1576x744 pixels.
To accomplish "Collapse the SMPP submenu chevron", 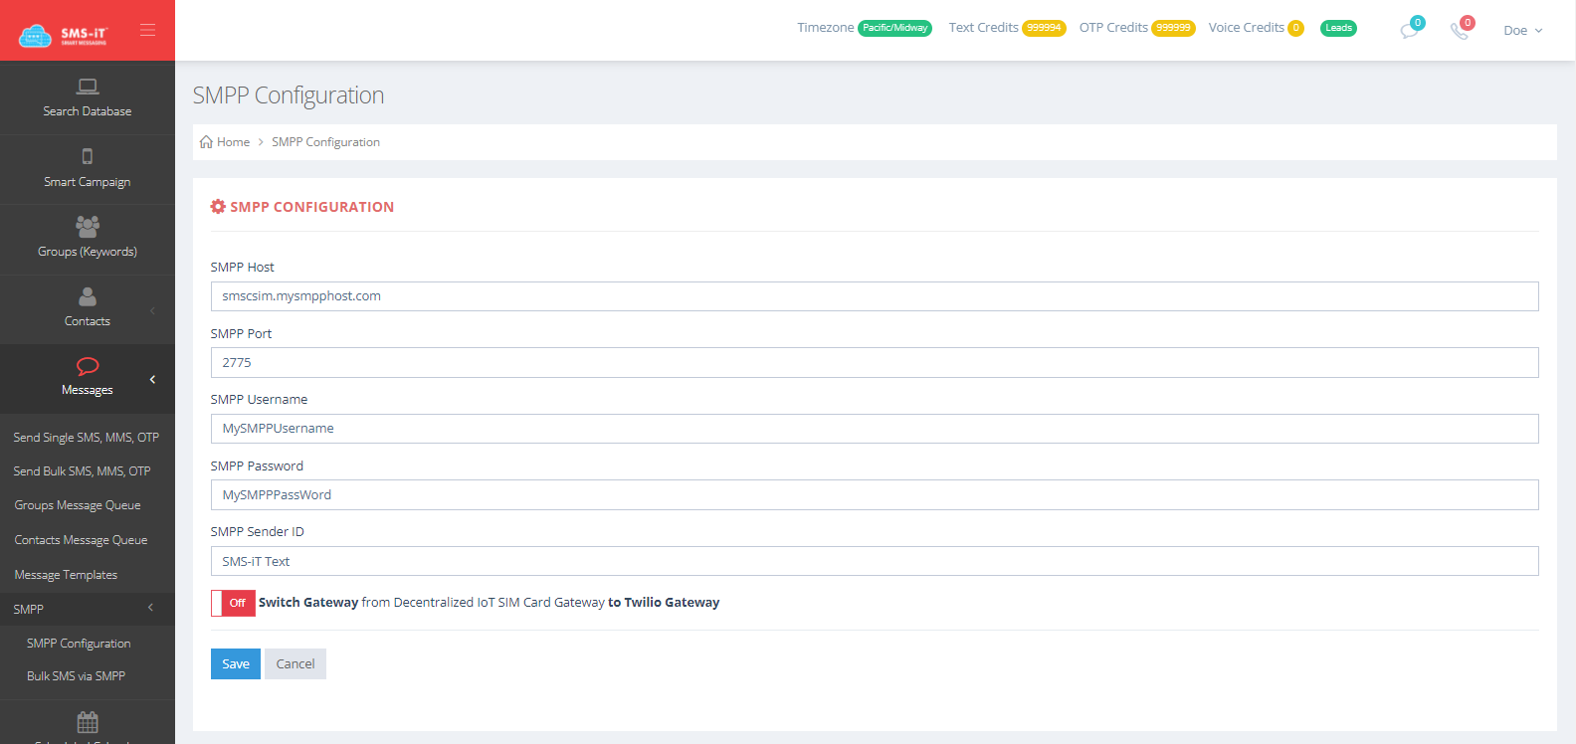I will pyautogui.click(x=150, y=608).
